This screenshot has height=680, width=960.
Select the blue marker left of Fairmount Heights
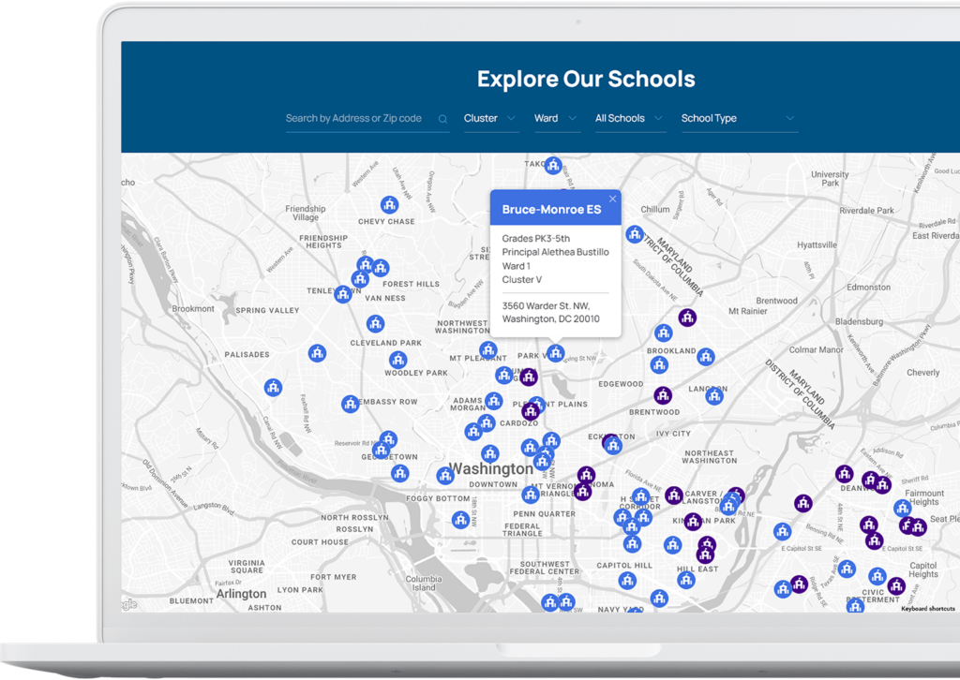pos(903,508)
